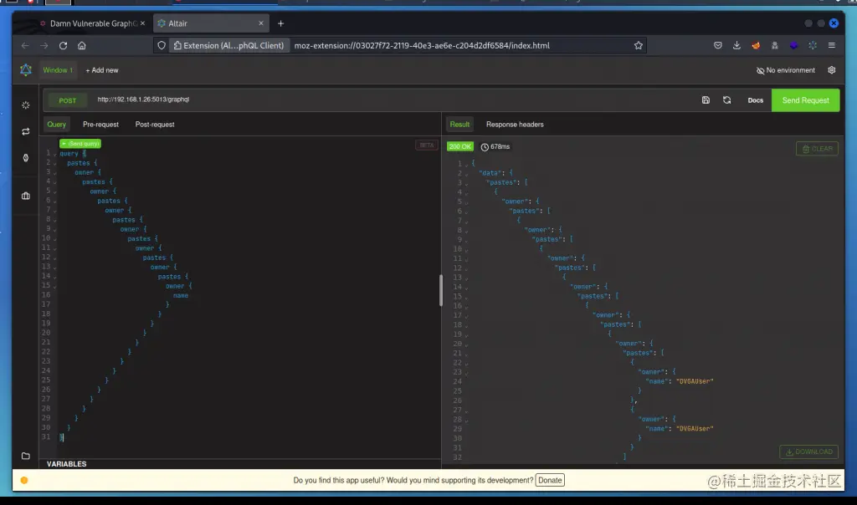Bookmark this page with the star icon
The width and height of the screenshot is (857, 505).
coord(639,45)
